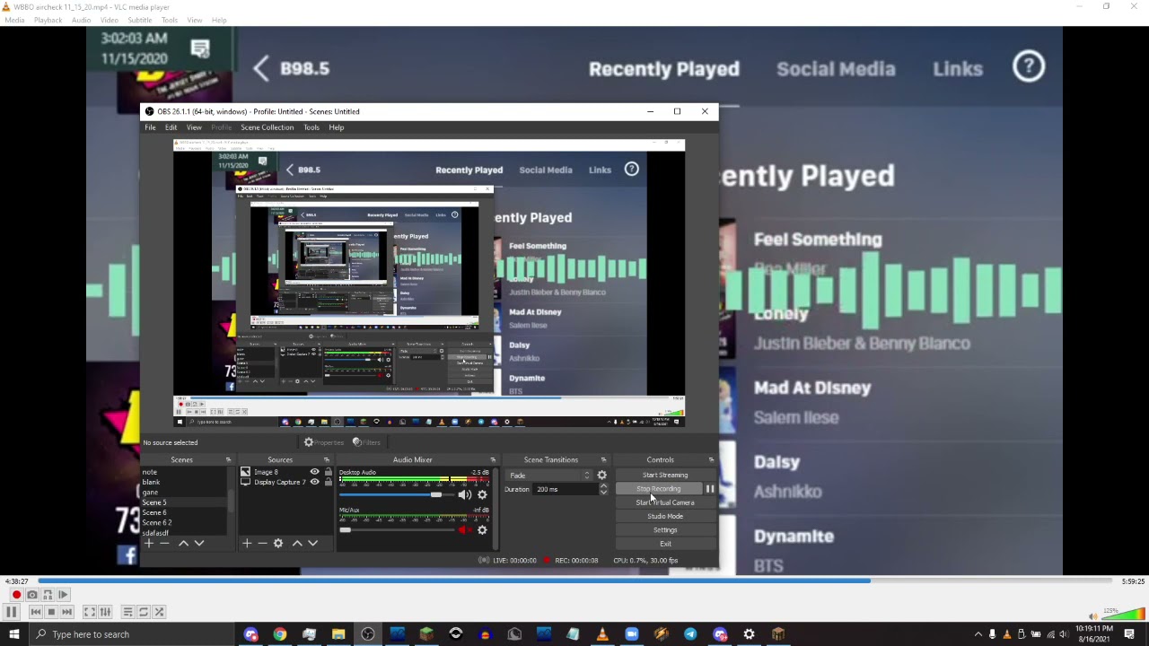Open Recently Played help question icon
The image size is (1149, 646).
pos(1029,66)
